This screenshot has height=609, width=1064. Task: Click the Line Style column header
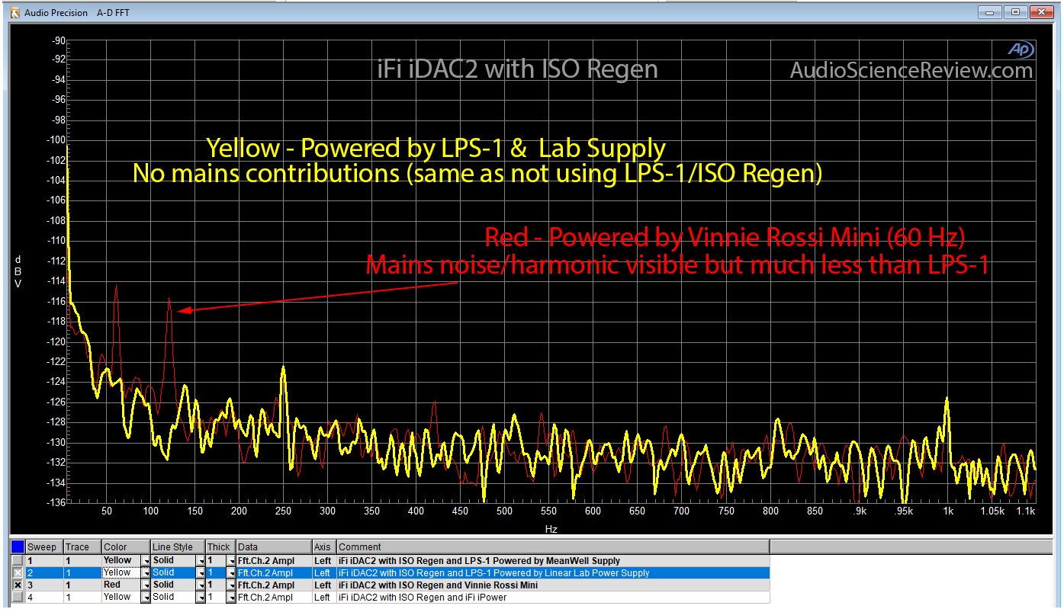178,546
